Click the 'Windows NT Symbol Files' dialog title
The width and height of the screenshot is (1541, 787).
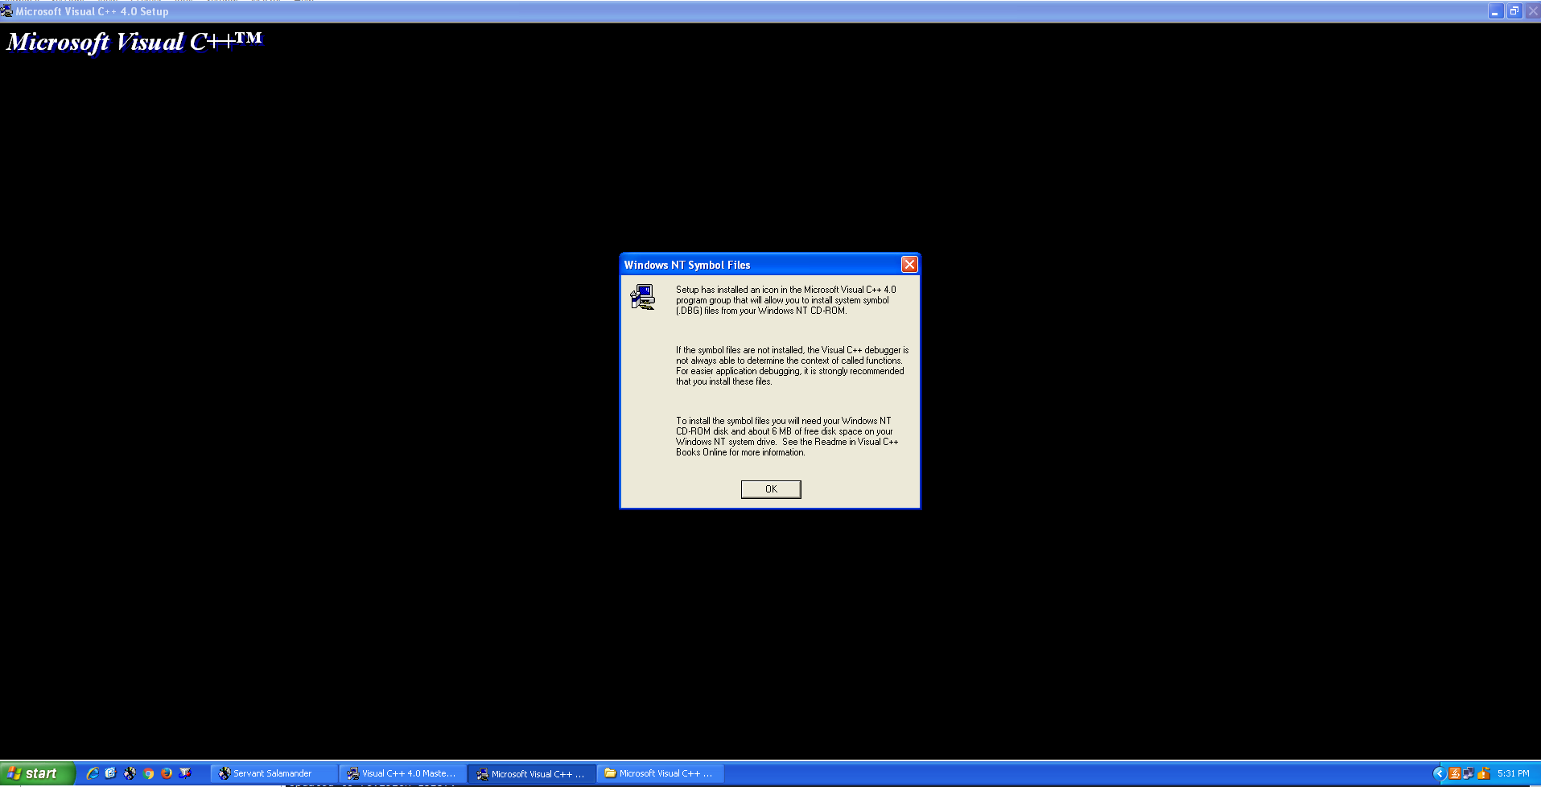pyautogui.click(x=687, y=265)
